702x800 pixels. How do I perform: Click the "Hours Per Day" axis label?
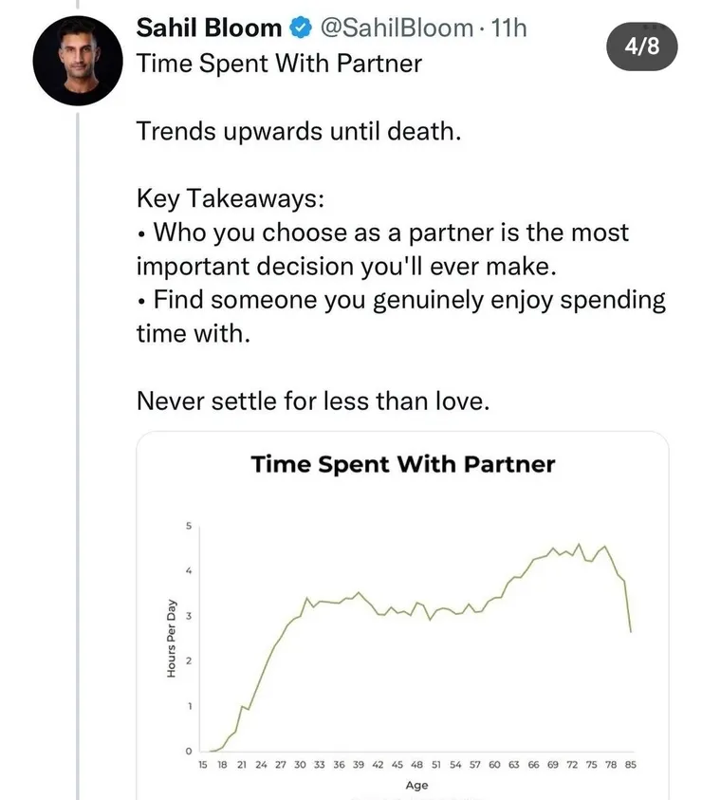point(172,638)
